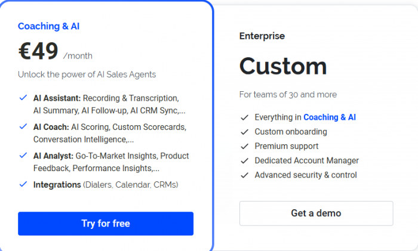Image resolution: width=418 pixels, height=251 pixels.
Task: Click the checkmark beside AI Analyst feature
Action: pos(23,156)
